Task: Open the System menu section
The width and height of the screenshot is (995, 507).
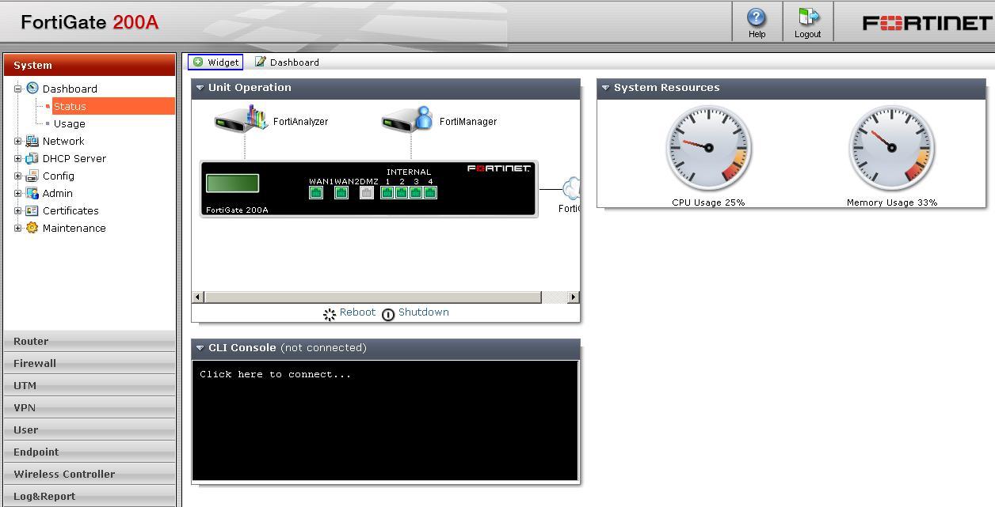Action: point(90,65)
